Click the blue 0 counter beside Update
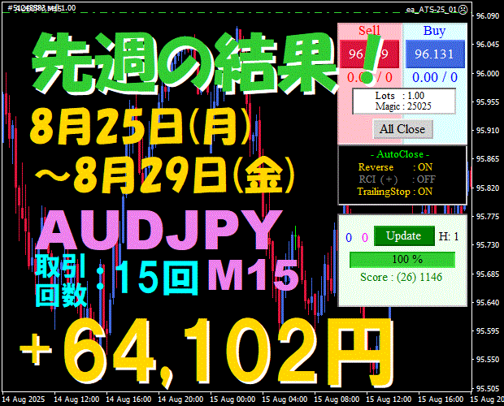The height and width of the screenshot is (406, 504). [x=350, y=237]
